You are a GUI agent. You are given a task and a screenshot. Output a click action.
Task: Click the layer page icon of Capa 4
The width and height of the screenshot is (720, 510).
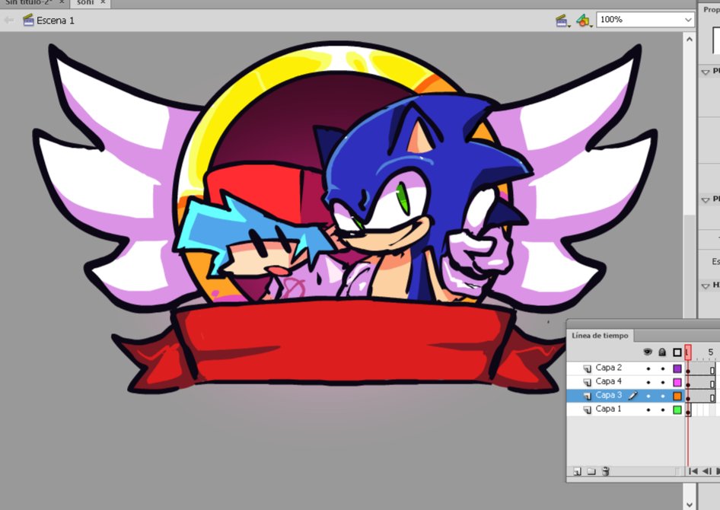tap(588, 382)
